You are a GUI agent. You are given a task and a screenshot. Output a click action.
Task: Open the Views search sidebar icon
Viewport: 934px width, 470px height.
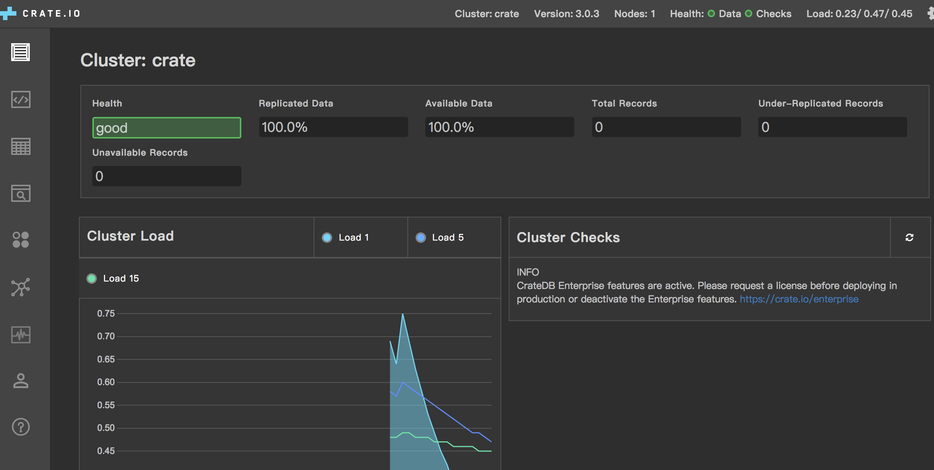(x=20, y=193)
